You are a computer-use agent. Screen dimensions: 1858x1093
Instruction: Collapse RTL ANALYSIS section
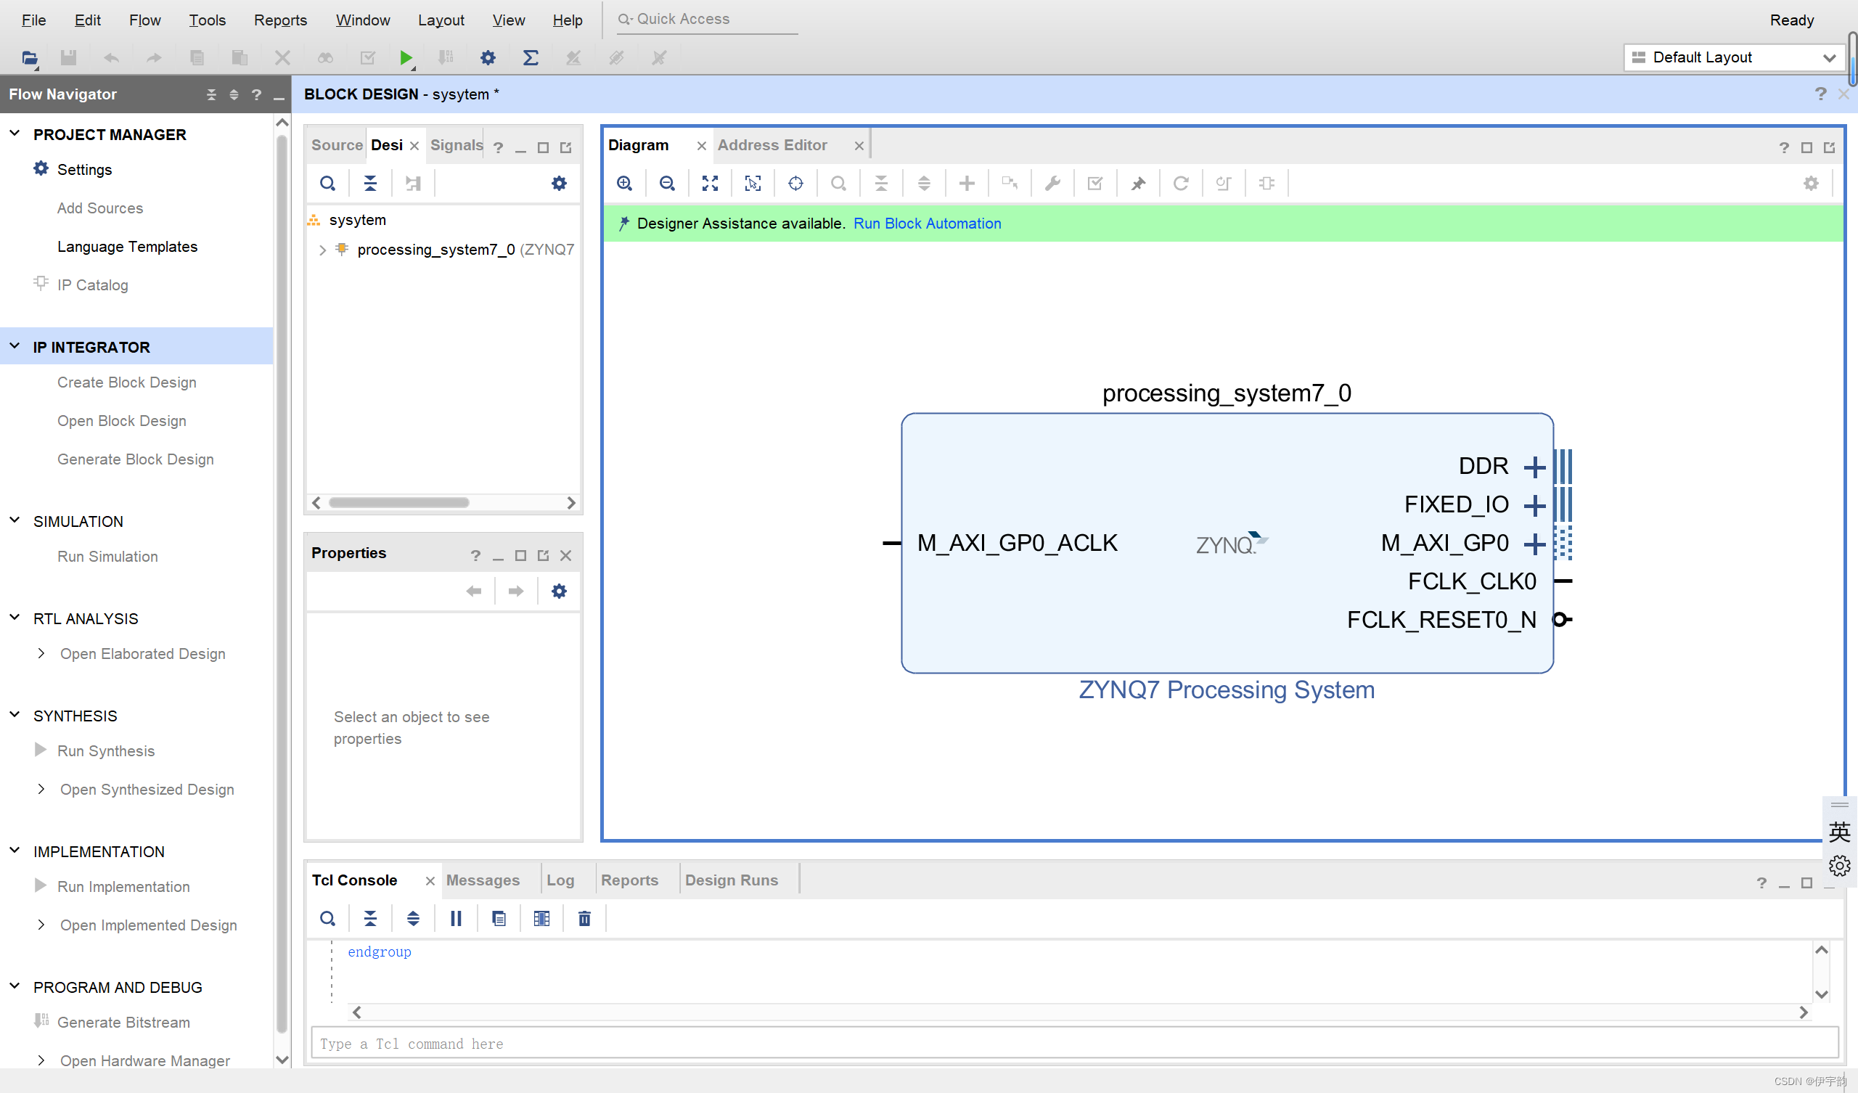[x=15, y=618]
